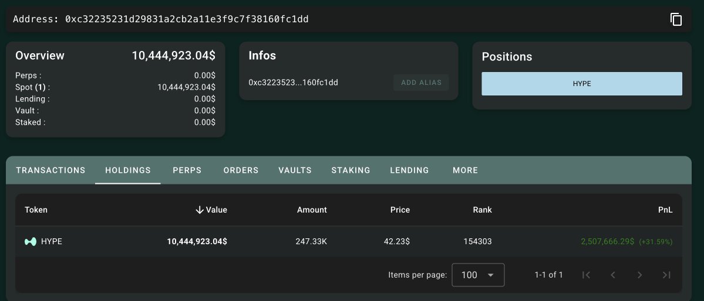The height and width of the screenshot is (301, 704).
Task: Go to the next page arrow
Action: click(x=639, y=275)
